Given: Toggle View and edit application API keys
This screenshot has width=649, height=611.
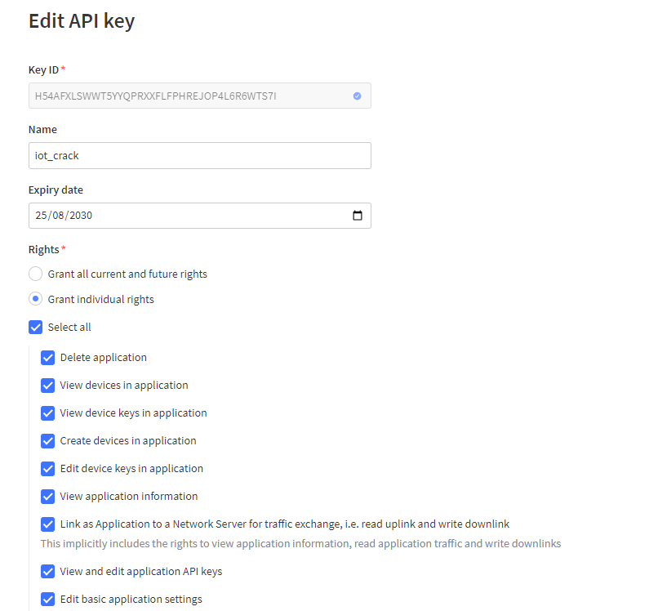Looking at the screenshot, I should coord(48,571).
